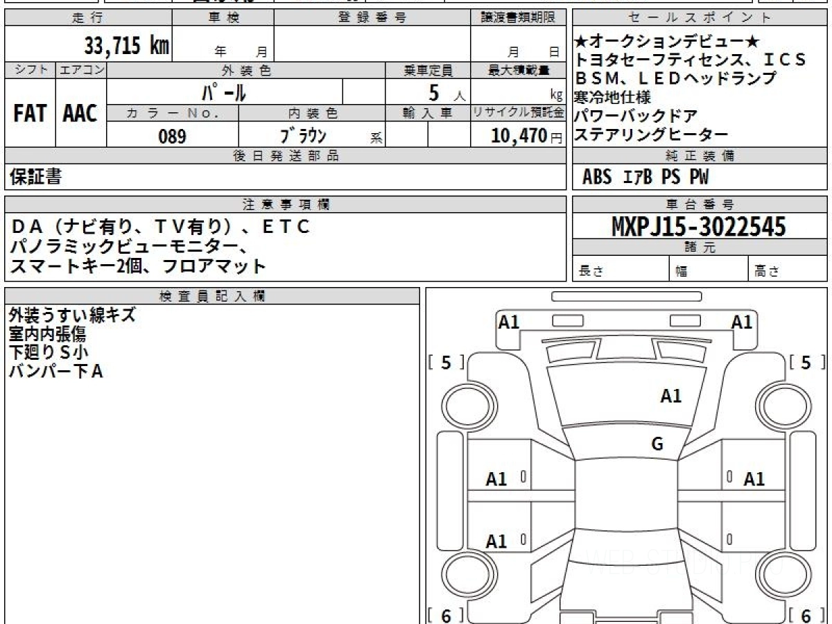Select the 注意事項欄 header
The image size is (832, 624).
coord(285,204)
